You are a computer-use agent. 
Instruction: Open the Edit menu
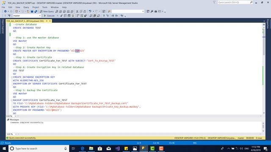[10, 7]
